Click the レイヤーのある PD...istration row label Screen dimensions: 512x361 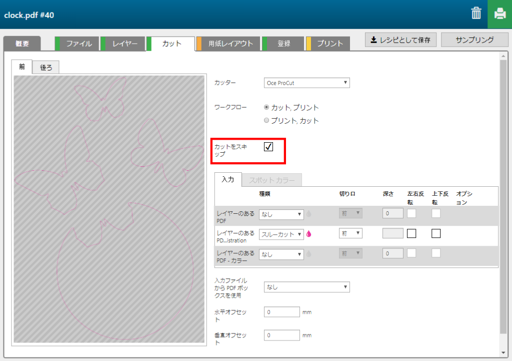click(235, 237)
